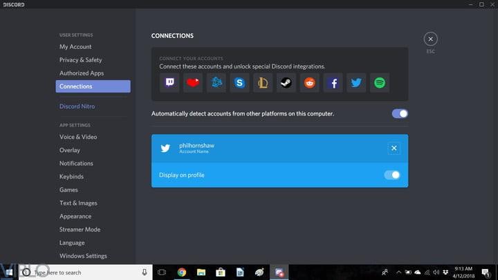Open volume control in system tray
Viewport: 498px width, 280px height.
[x=436, y=272]
